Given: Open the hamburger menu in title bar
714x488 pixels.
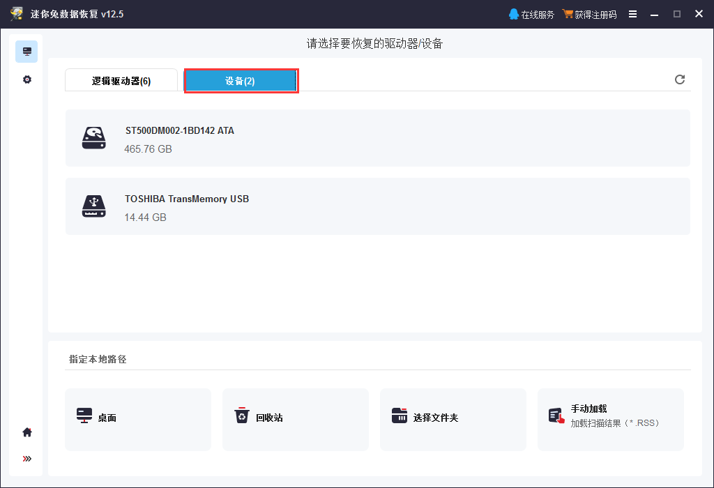Looking at the screenshot, I should coord(632,14).
